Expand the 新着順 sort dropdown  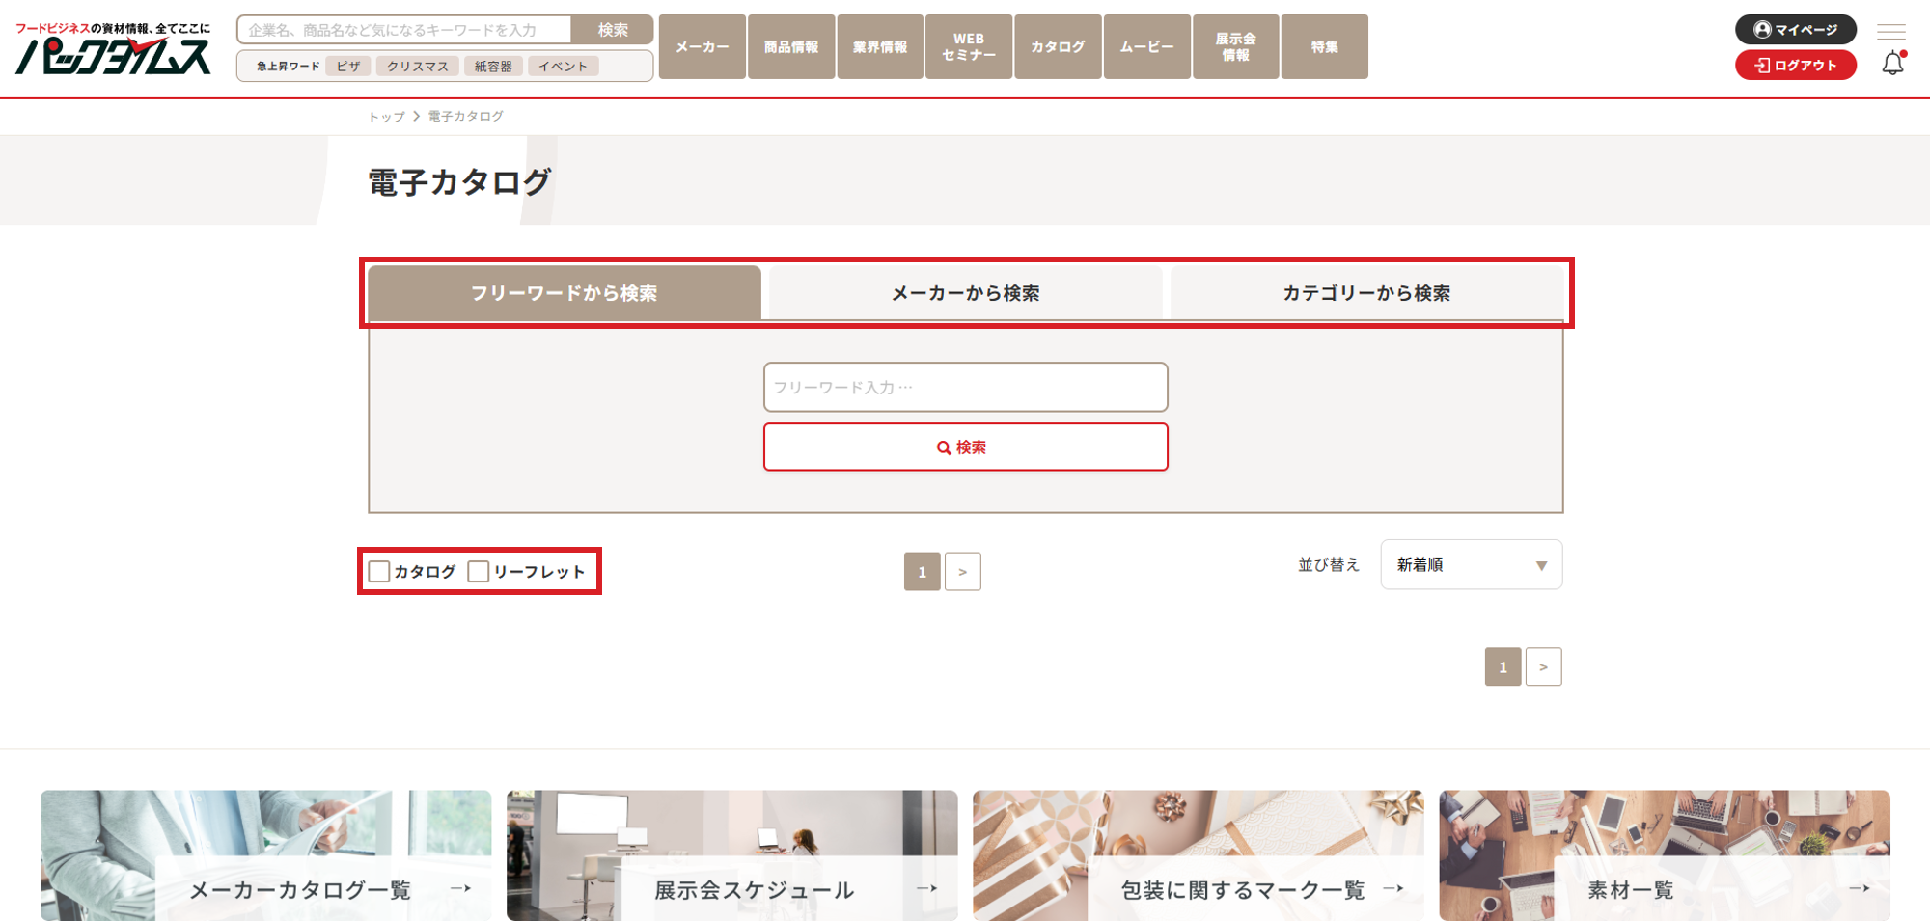[1471, 565]
